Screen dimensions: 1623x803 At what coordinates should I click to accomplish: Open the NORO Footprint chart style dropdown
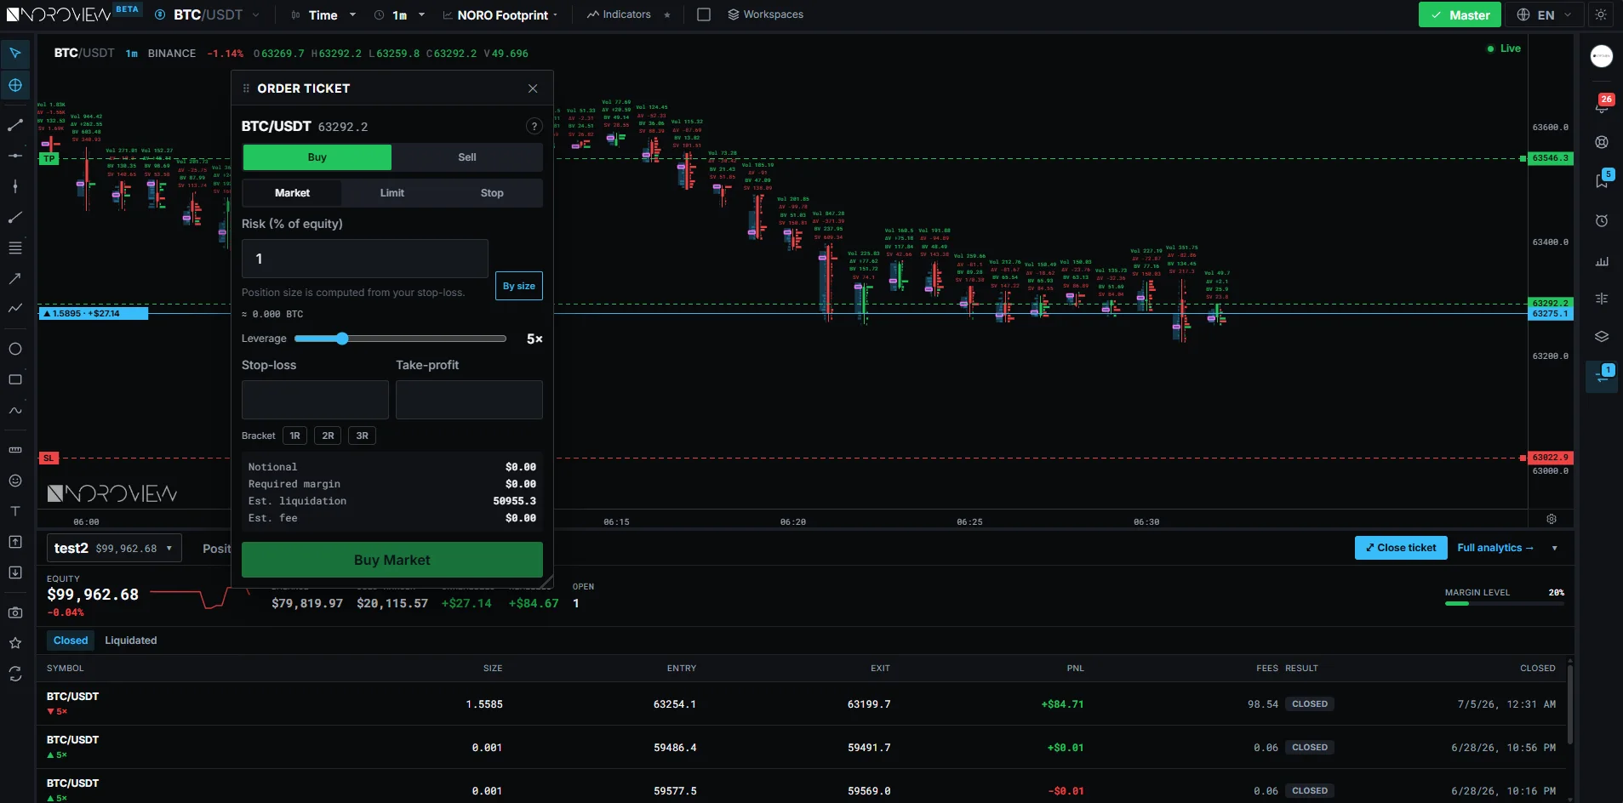pyautogui.click(x=501, y=14)
